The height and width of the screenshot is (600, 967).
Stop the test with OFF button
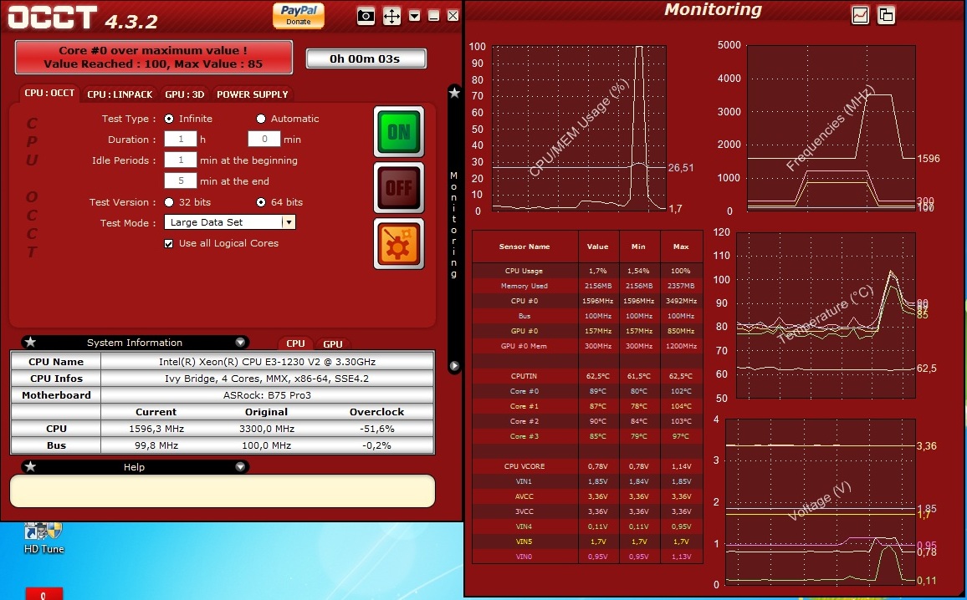[398, 188]
